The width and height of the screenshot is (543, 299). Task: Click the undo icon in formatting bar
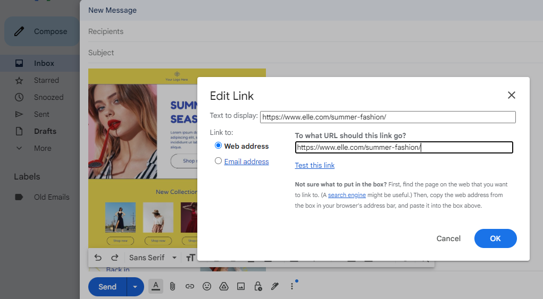[x=98, y=258]
